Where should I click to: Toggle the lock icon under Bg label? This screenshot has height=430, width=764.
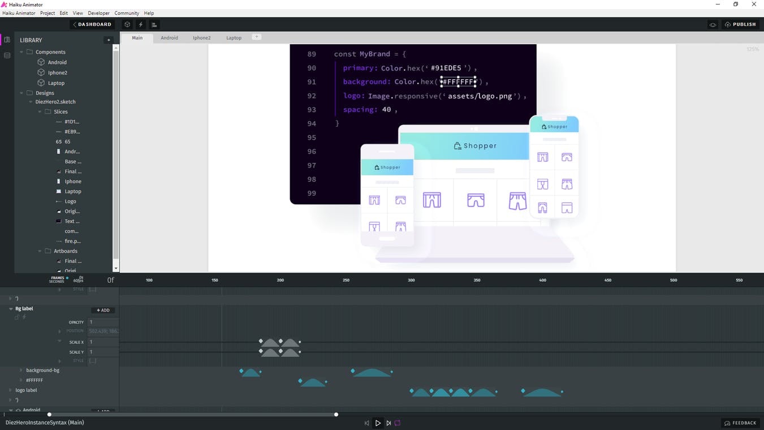16,317
